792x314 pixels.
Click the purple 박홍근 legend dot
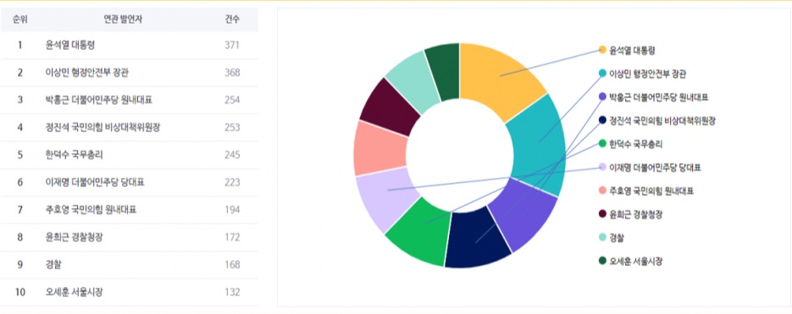602,96
